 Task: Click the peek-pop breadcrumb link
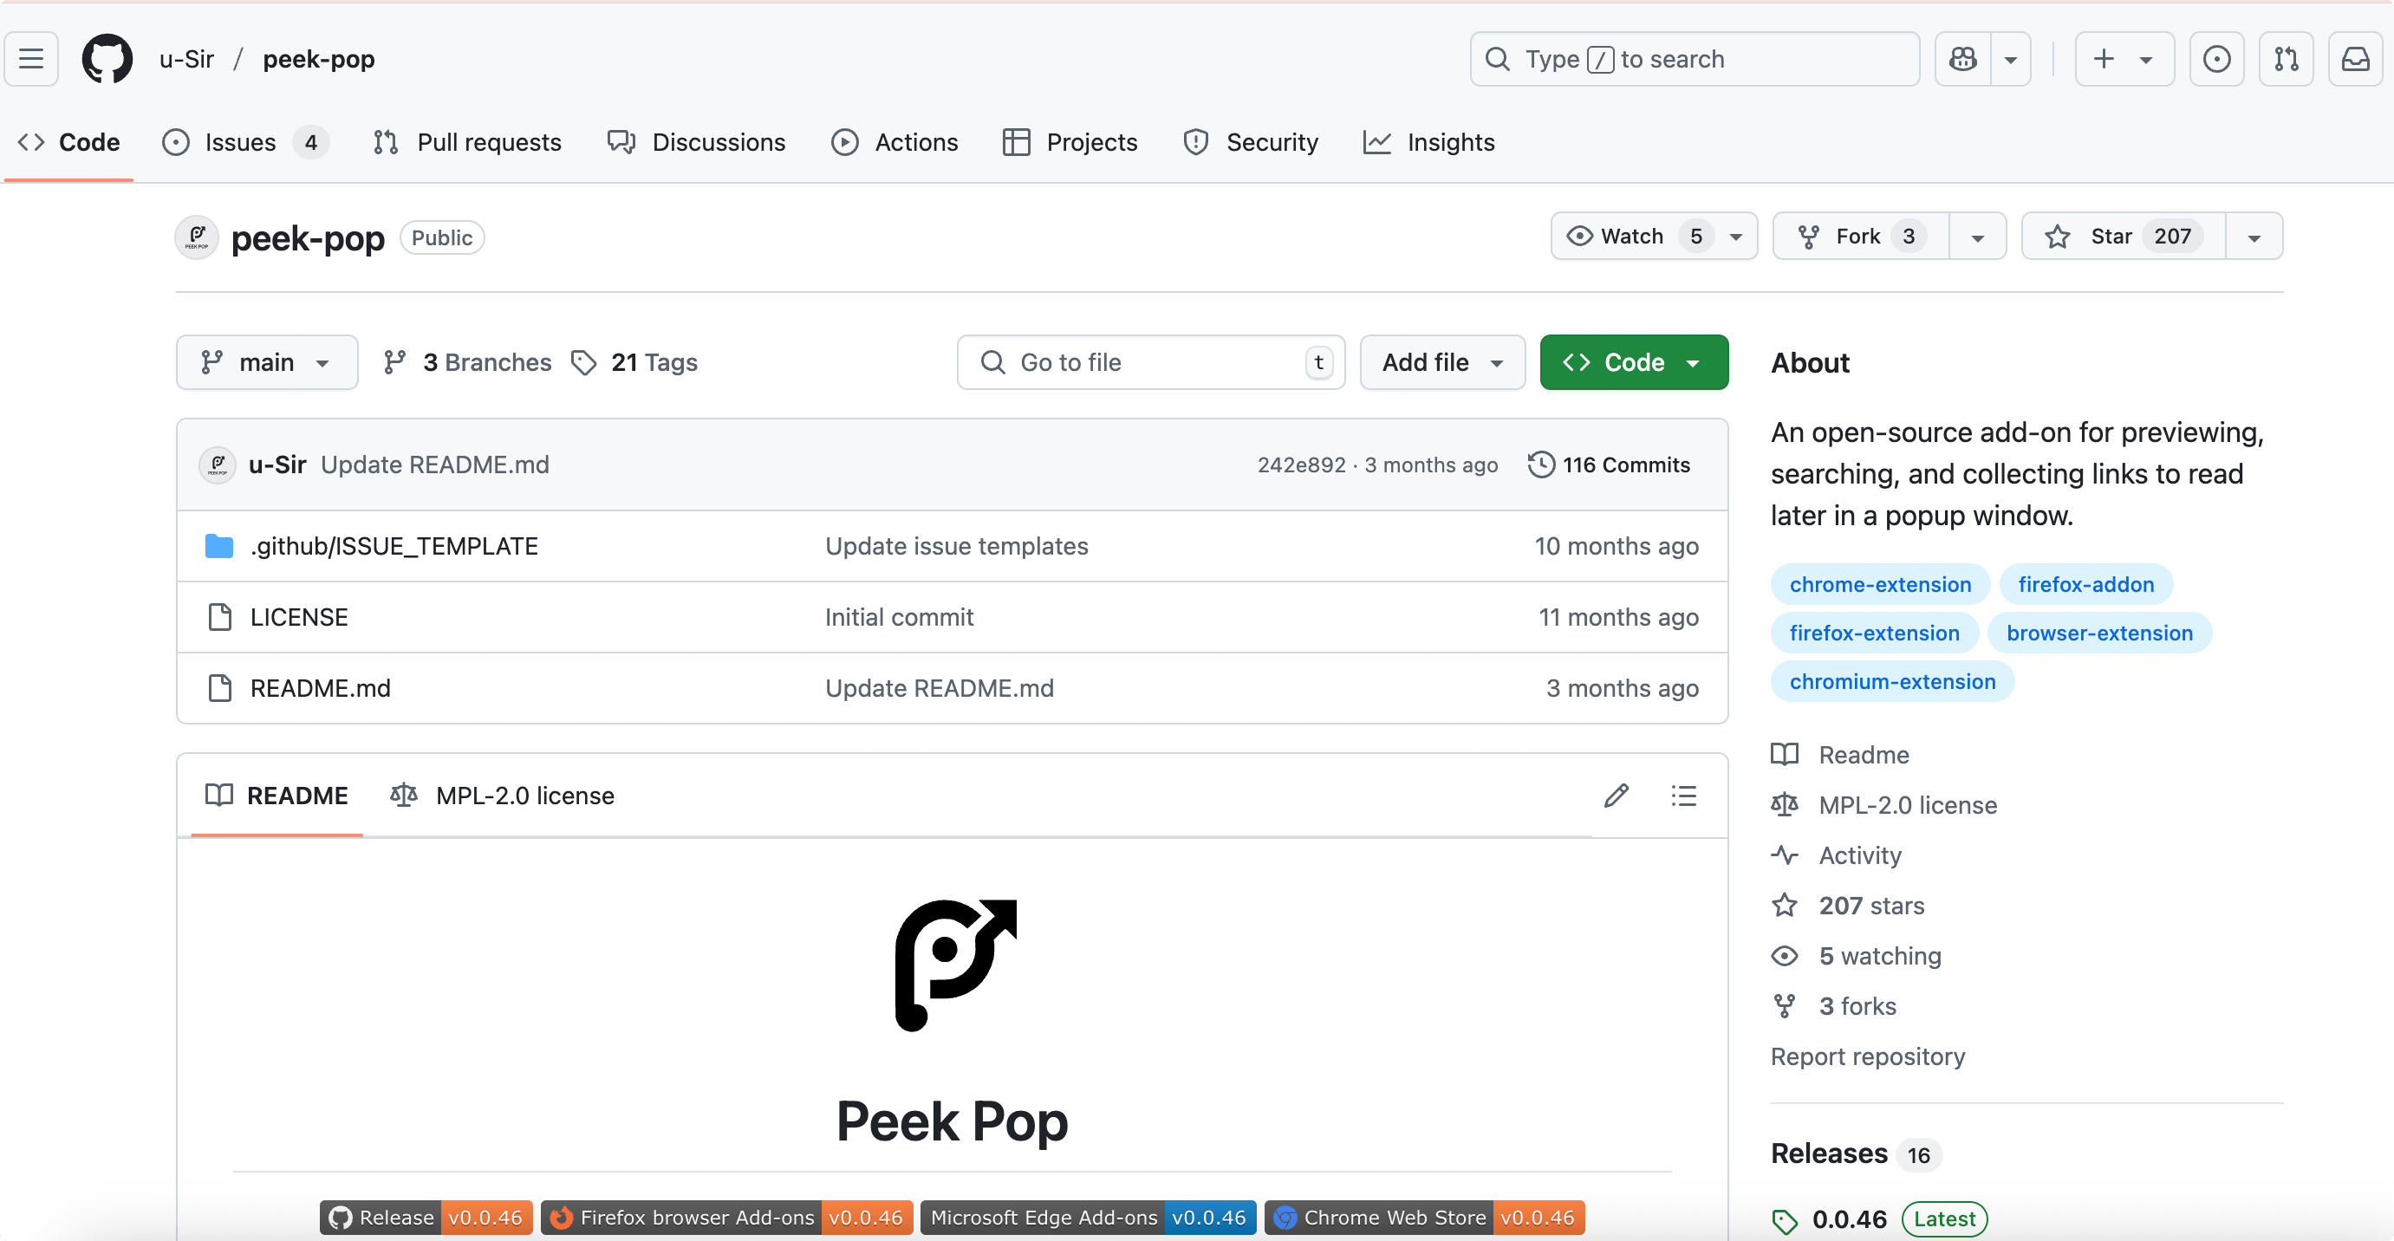[319, 59]
